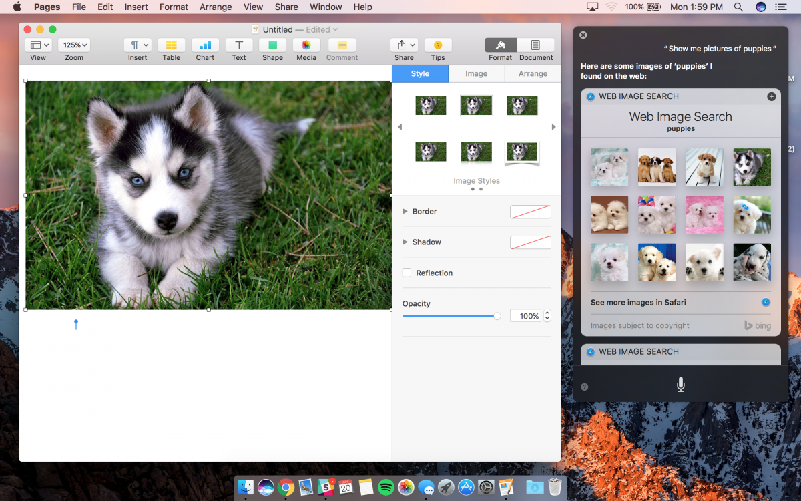Viewport: 801px width, 501px height.
Task: Switch to the Arrange inspector tab
Action: 533,73
